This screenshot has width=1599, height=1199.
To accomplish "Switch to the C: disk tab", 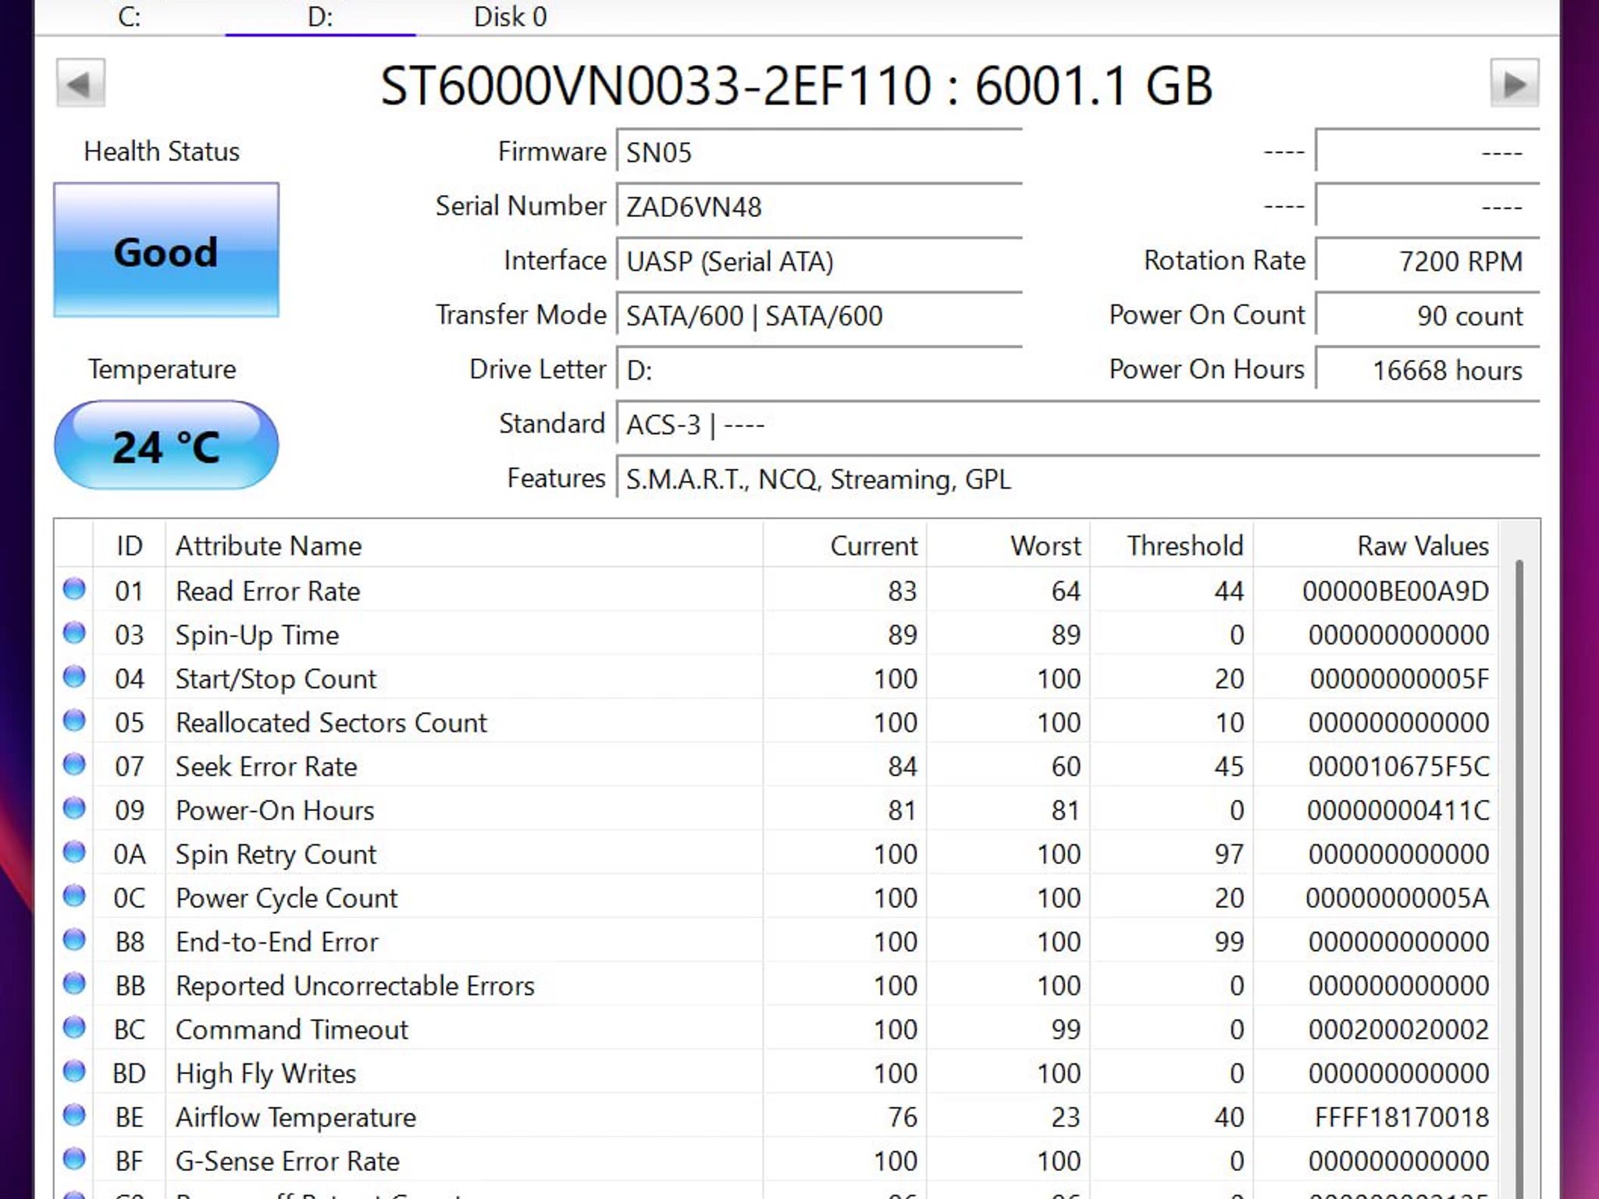I will click(x=130, y=16).
